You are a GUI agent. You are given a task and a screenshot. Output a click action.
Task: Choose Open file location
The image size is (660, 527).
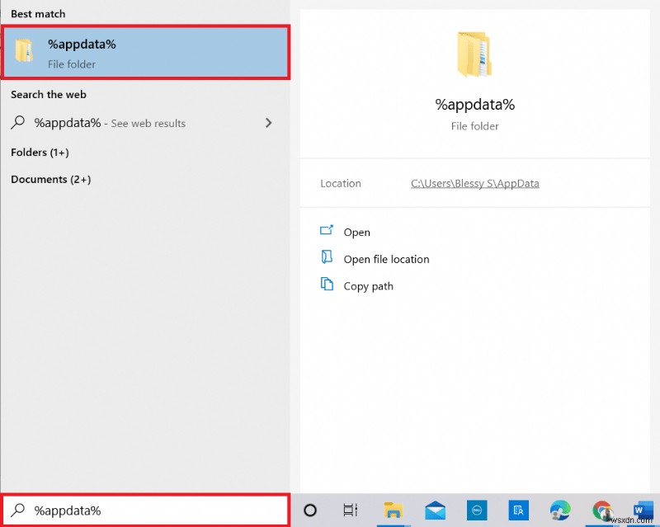coord(386,259)
